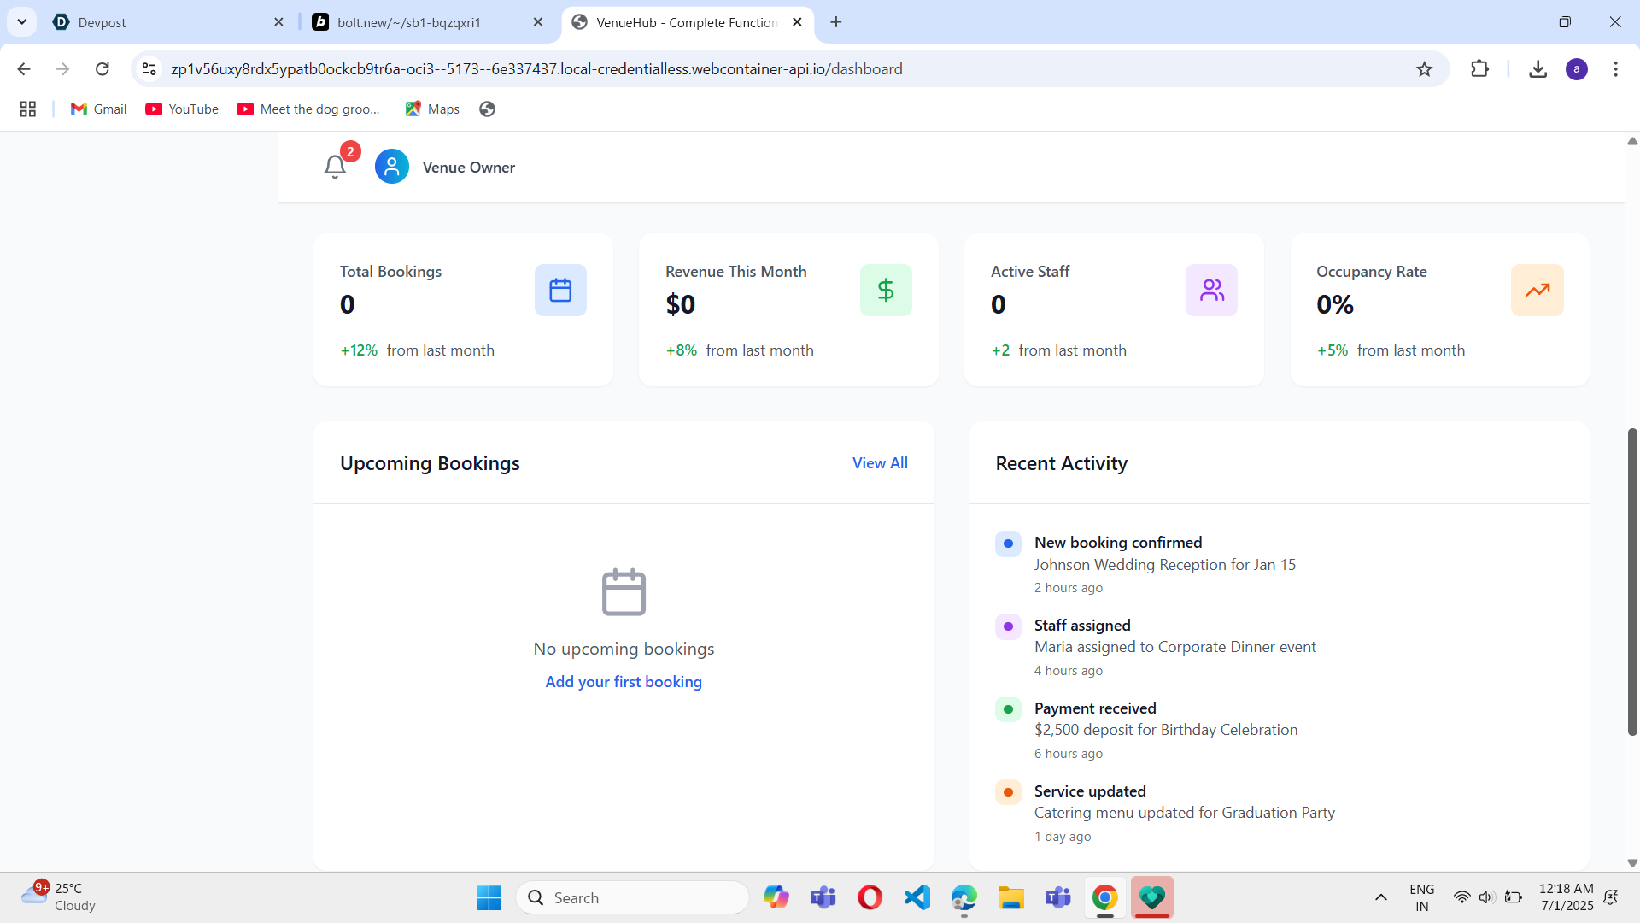Image resolution: width=1640 pixels, height=923 pixels.
Task: Bookmark this page with star icon
Action: click(x=1424, y=69)
